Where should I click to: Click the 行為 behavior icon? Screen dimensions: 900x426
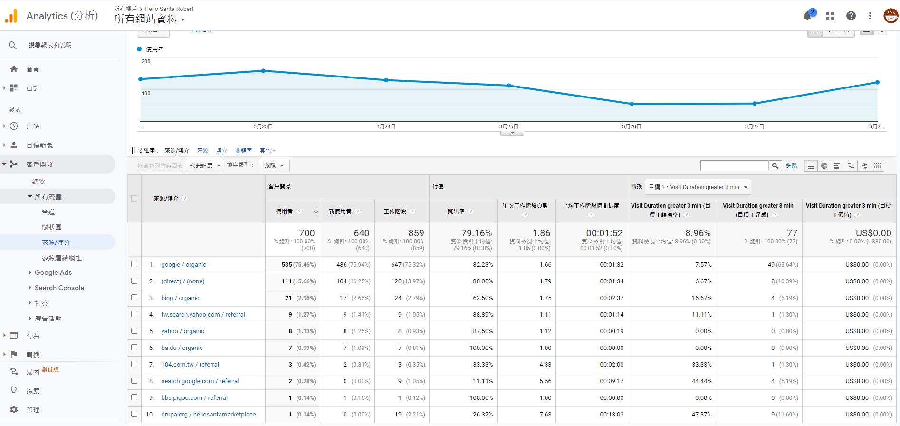tap(14, 336)
